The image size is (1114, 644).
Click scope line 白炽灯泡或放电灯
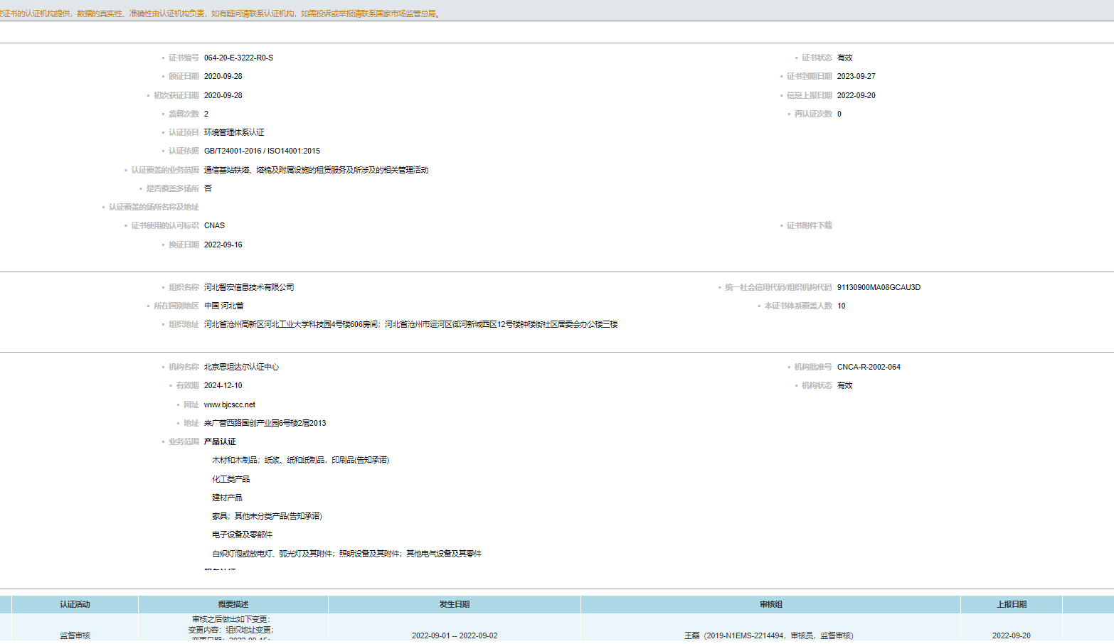pyautogui.click(x=346, y=554)
